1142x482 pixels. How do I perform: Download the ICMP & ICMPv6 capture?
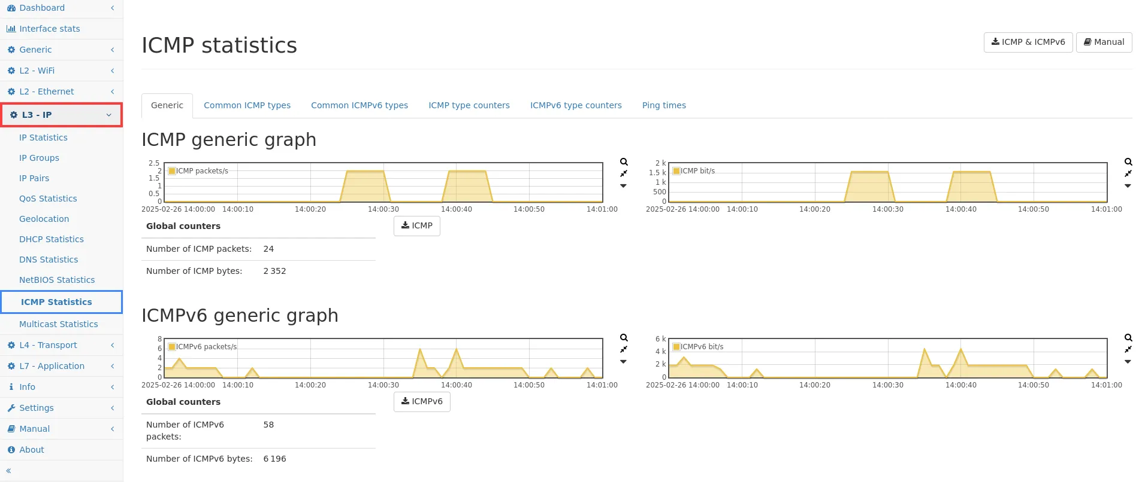click(1028, 42)
